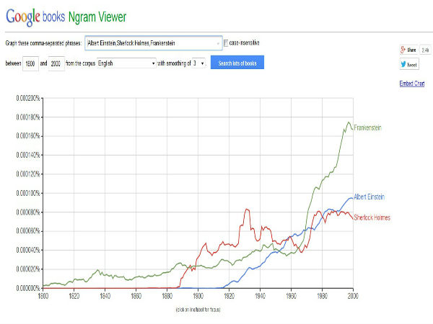
Task: Focus the start year 1800 field
Action: pyautogui.click(x=30, y=63)
